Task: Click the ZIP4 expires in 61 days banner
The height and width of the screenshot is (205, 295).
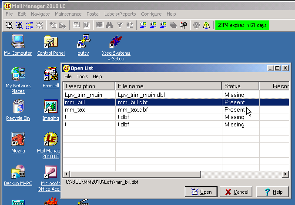Action: click(242, 25)
